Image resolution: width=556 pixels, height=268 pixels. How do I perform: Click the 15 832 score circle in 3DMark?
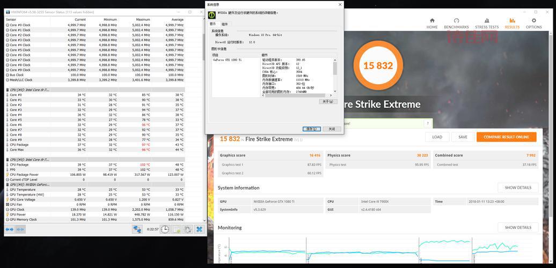(378, 65)
